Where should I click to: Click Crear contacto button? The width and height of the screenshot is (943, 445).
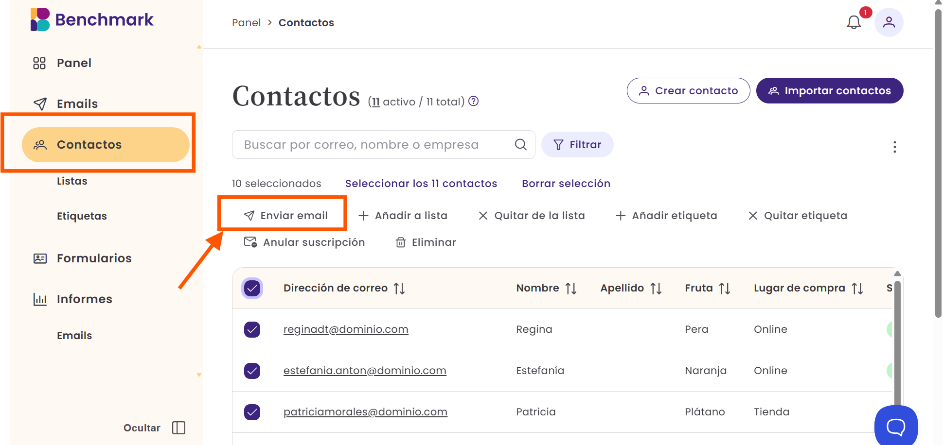click(688, 91)
